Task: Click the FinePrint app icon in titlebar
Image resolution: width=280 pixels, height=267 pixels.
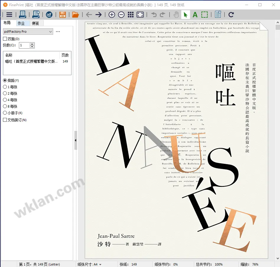Action: 5,5
